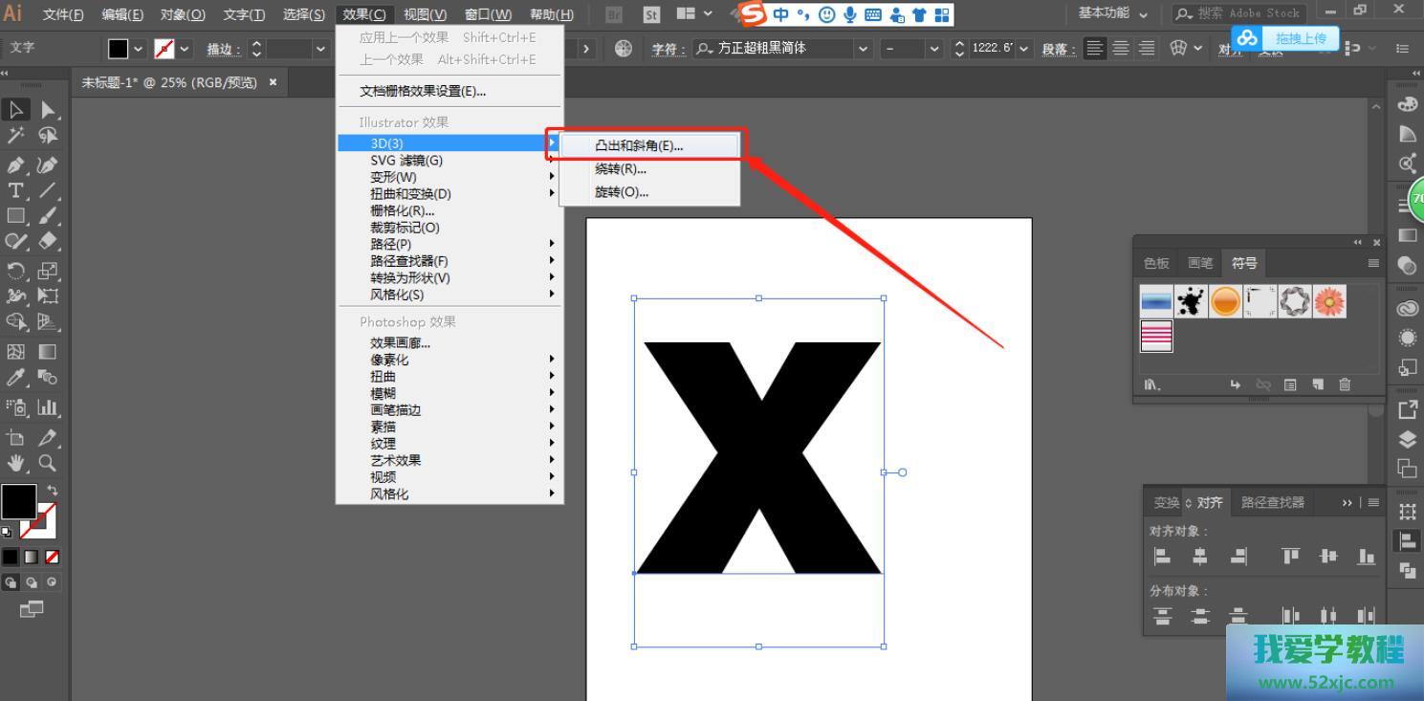Choose 凸出和斜角(E)... from 3D submenu
Screen dimensions: 1424x701
pos(639,146)
